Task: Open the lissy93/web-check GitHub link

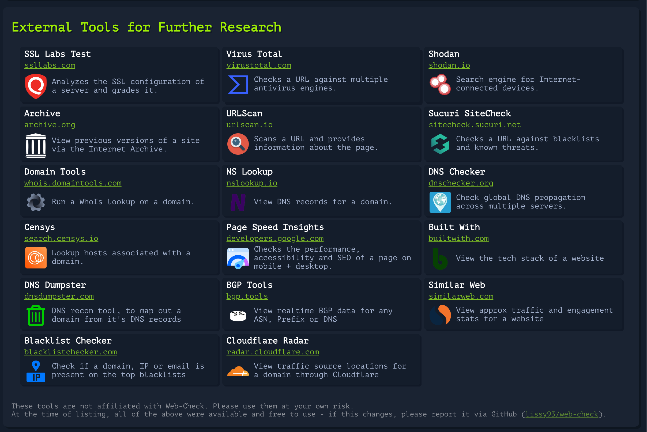Action: tap(562, 414)
